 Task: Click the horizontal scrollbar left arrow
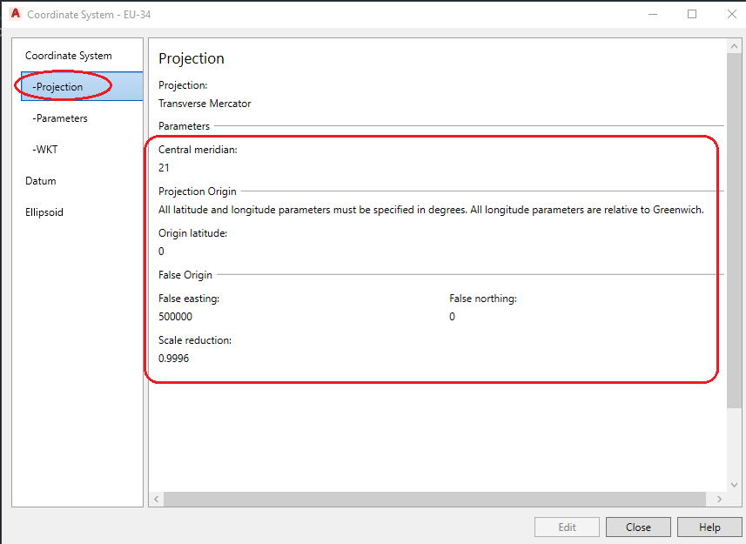156,499
